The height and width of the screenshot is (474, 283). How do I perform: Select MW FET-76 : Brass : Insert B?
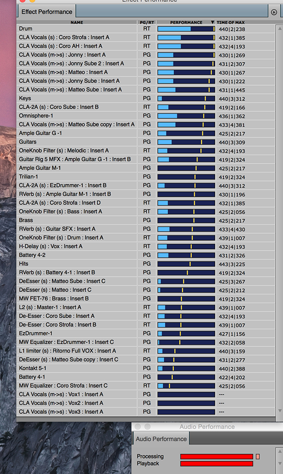53,299
